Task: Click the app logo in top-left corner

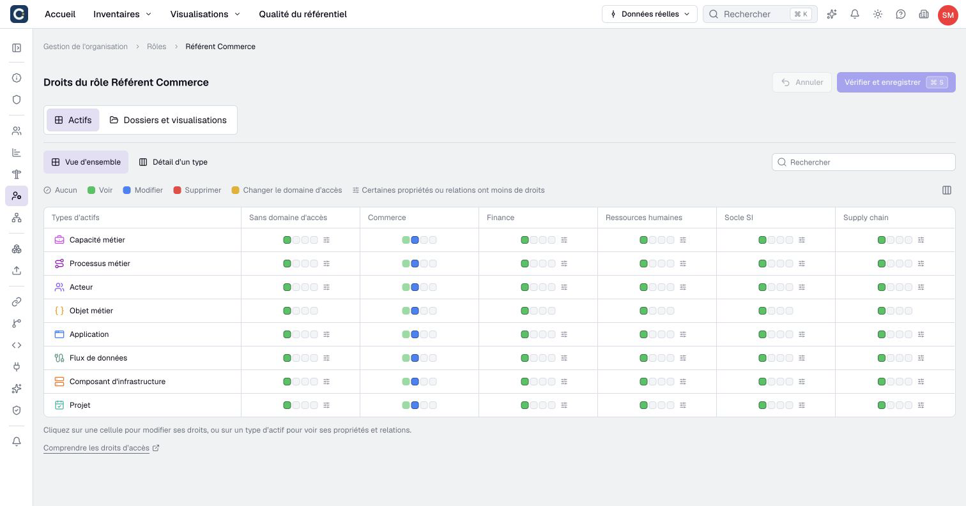Action: [x=19, y=13]
